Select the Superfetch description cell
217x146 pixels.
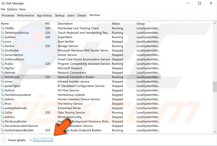(x=65, y=37)
